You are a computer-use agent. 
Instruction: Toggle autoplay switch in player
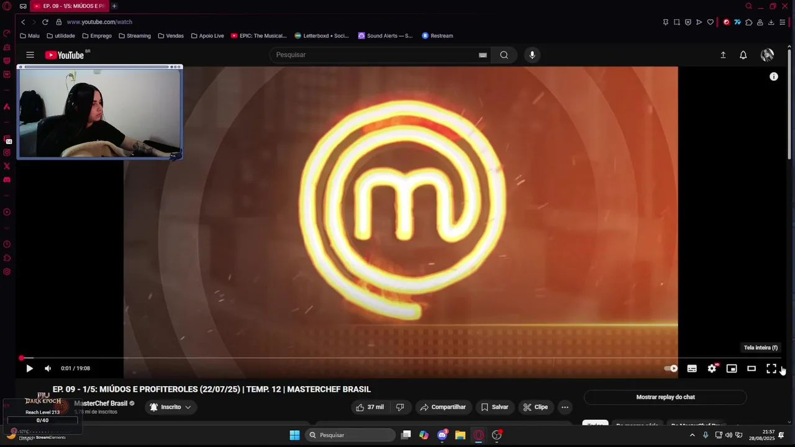pyautogui.click(x=671, y=368)
